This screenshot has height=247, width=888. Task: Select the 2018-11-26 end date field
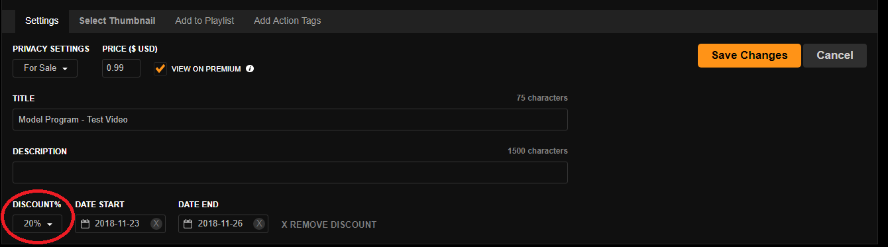pyautogui.click(x=223, y=224)
